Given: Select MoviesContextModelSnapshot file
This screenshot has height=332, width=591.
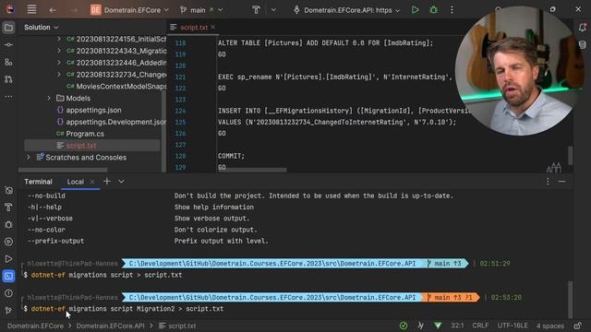Looking at the screenshot, I should coord(116,86).
